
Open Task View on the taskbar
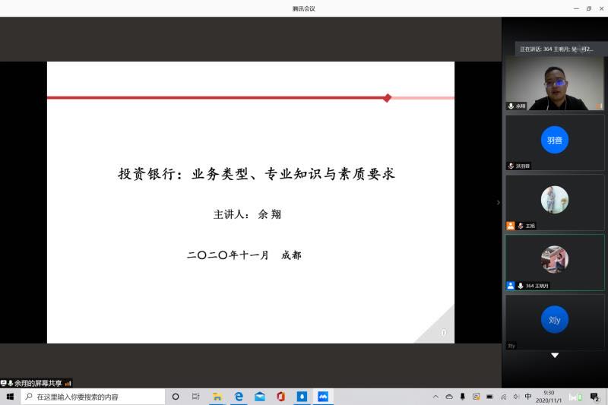click(x=196, y=397)
